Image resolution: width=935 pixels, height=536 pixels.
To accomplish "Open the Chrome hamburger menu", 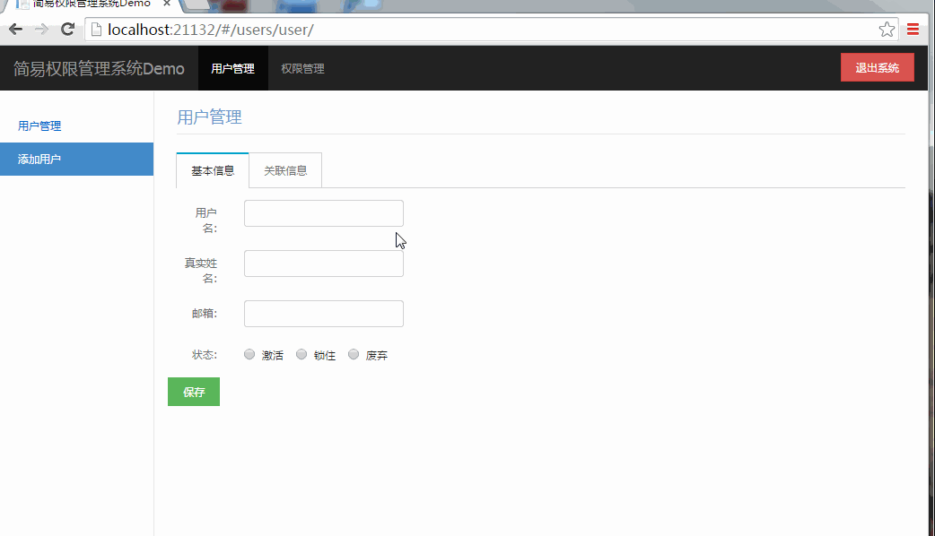I will tap(913, 30).
